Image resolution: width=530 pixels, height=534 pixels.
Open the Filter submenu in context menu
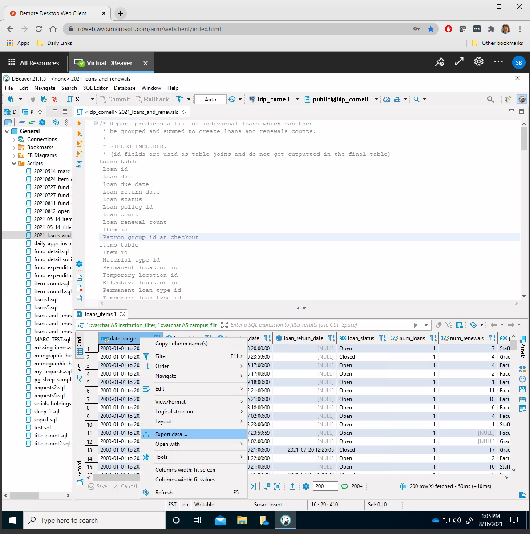[194, 356]
